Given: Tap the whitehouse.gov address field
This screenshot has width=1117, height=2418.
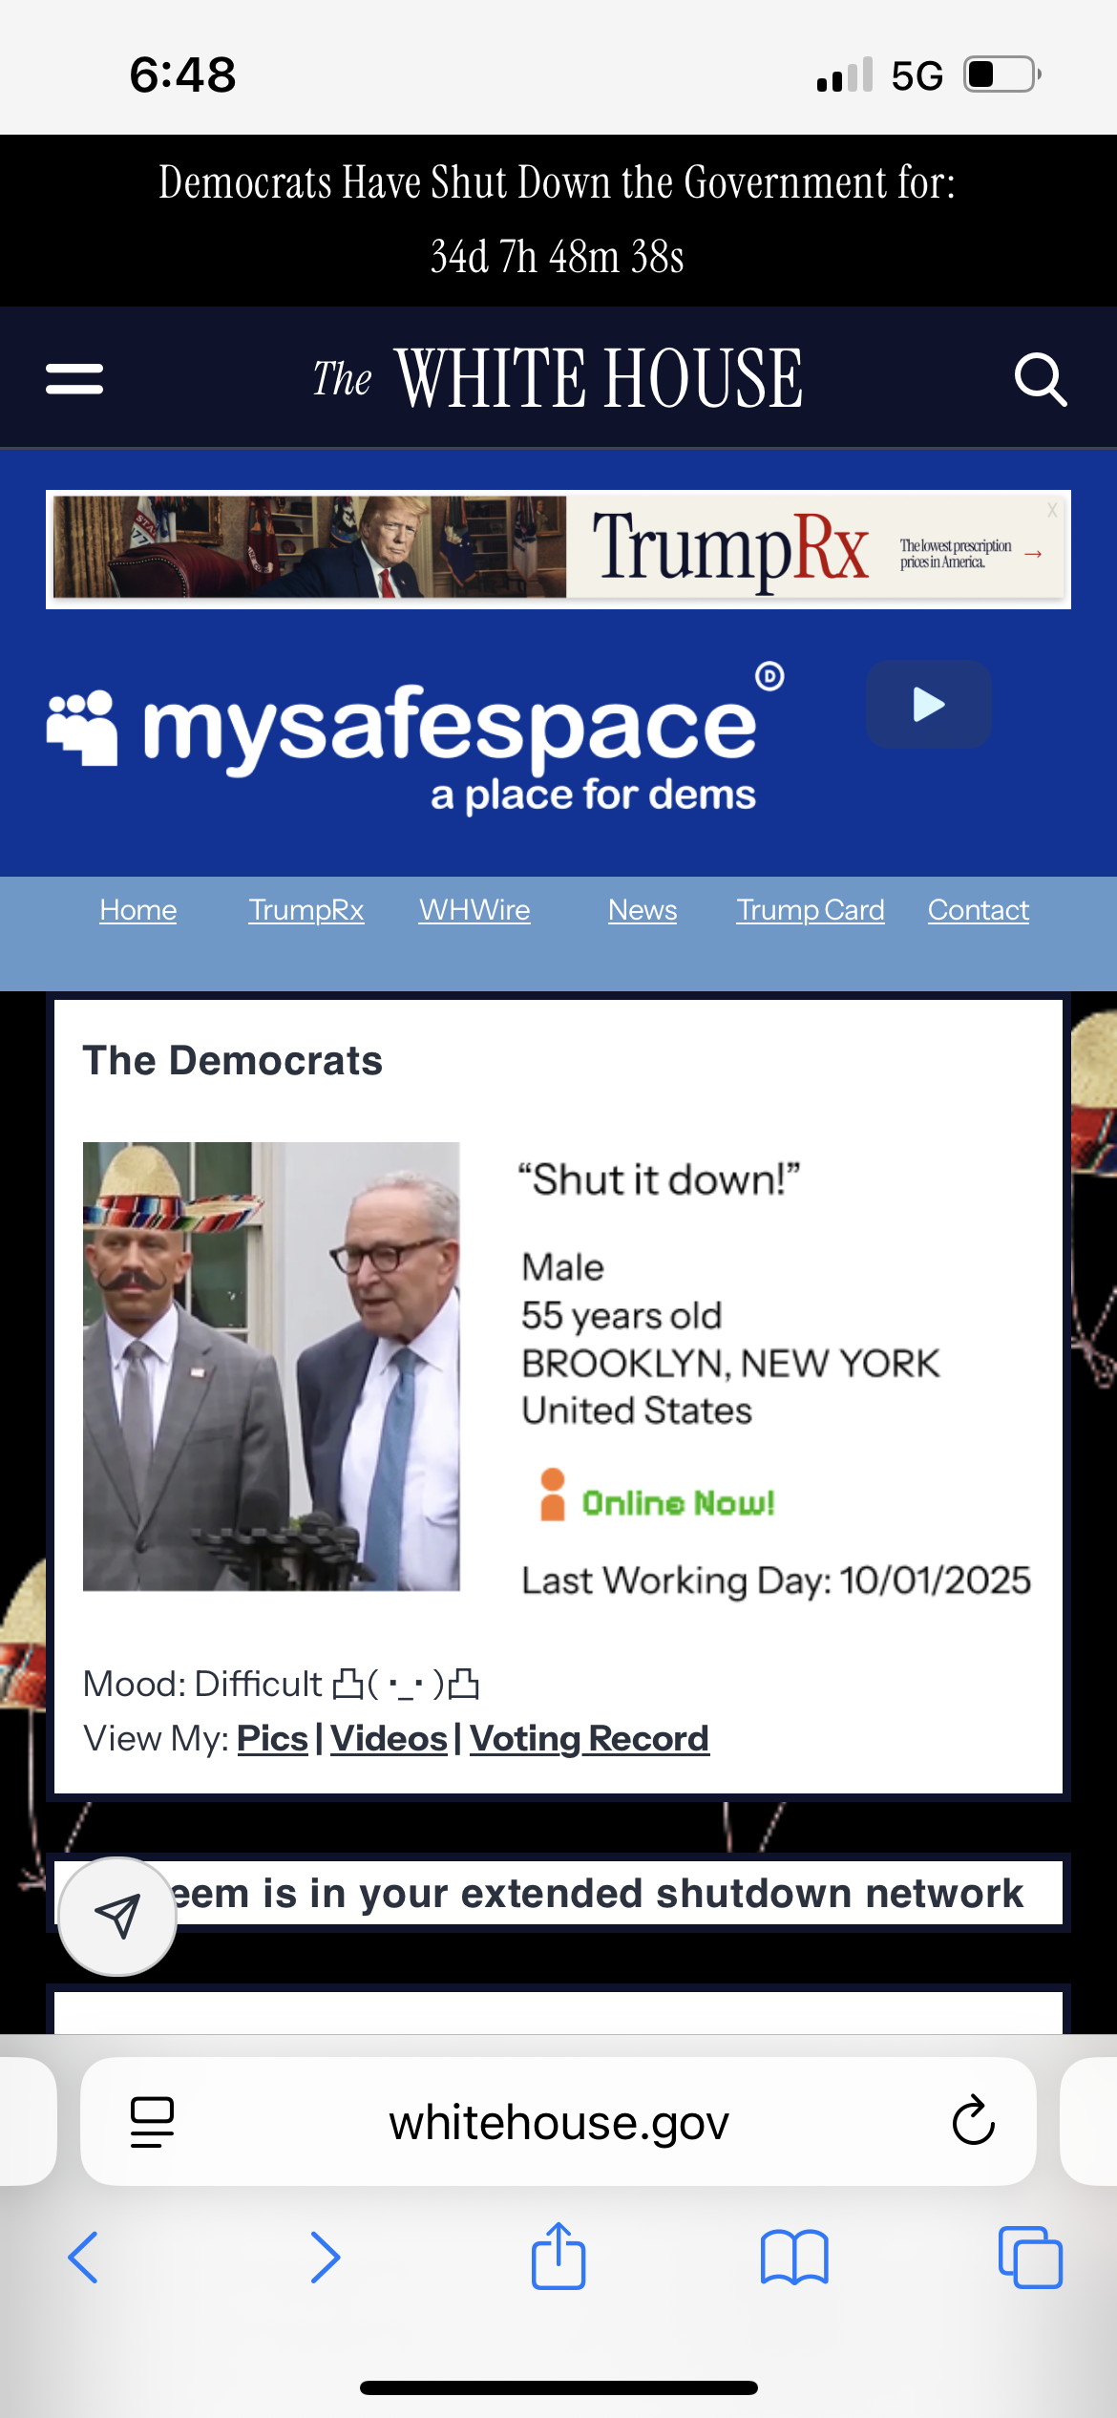Looking at the screenshot, I should [558, 2122].
